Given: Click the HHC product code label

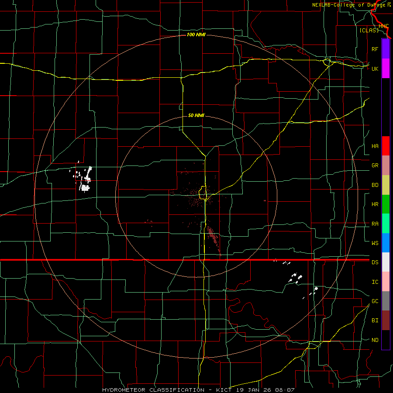Looking at the screenshot, I should pos(383,26).
